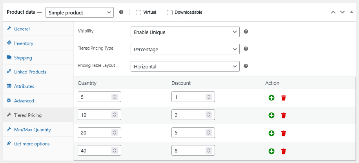Click help icon beside Pricing Table Layout
Screen dimensions: 359x163
[x=246, y=66]
